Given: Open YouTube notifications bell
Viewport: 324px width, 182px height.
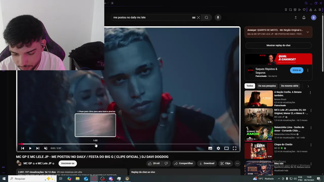Looking at the screenshot, I should coord(304,17).
